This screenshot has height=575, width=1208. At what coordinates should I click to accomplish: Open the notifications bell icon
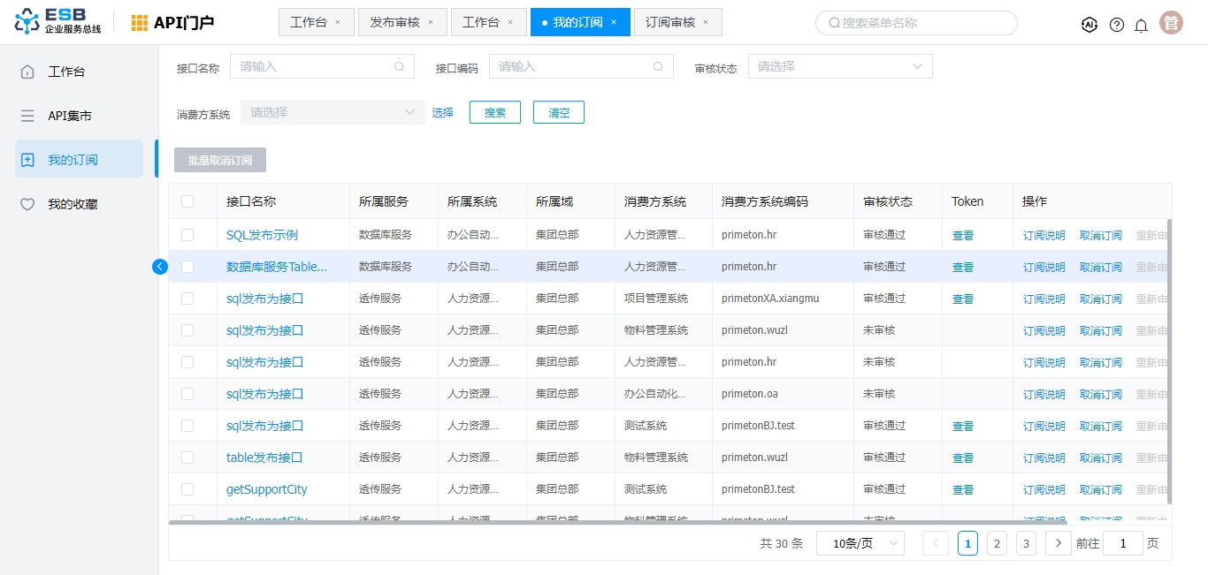pos(1141,25)
